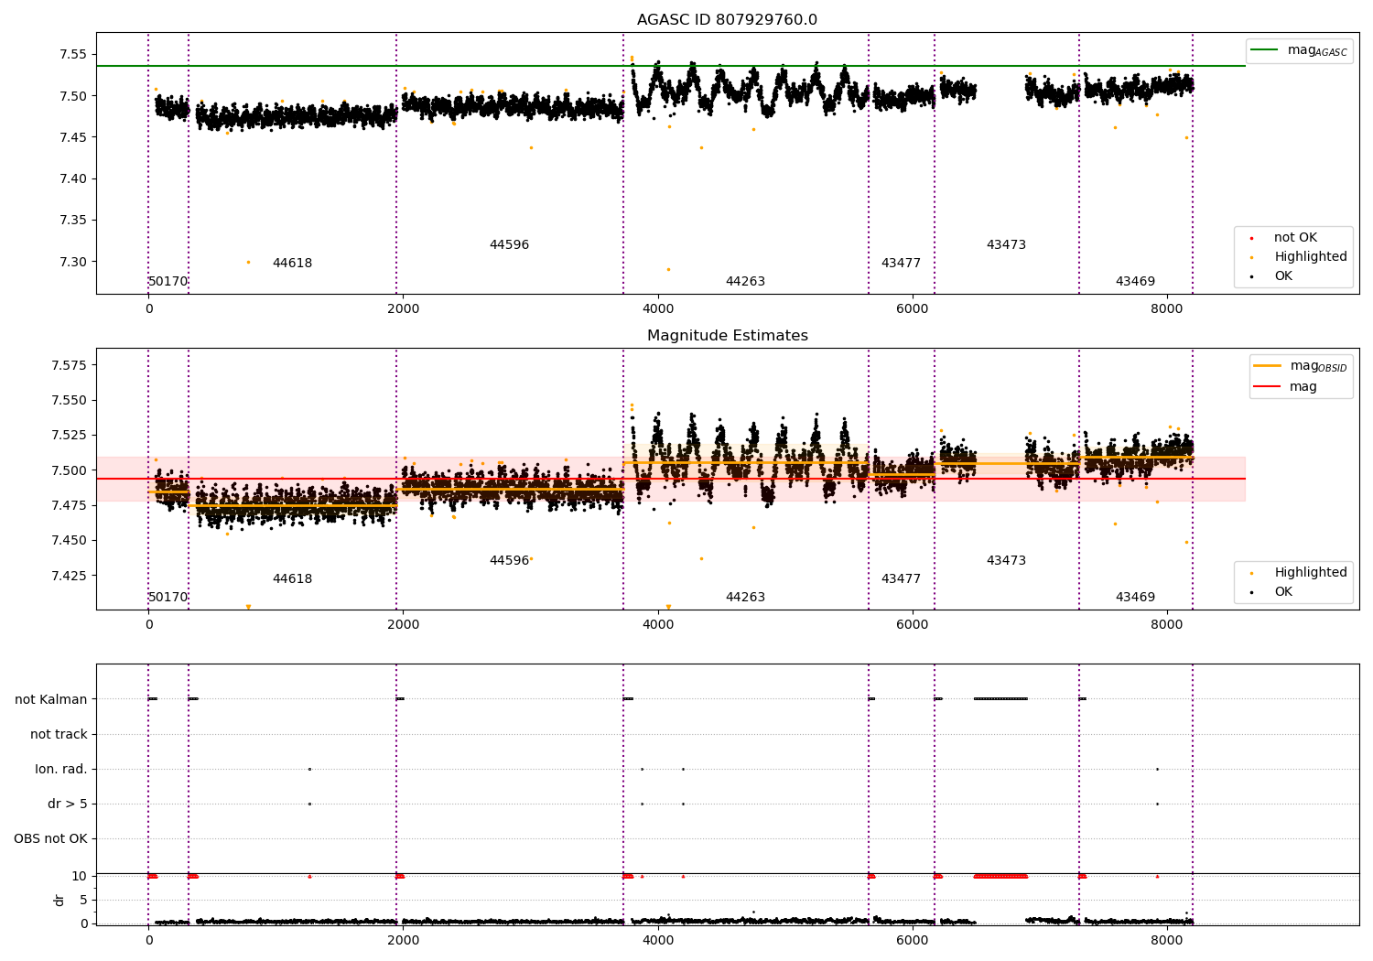This screenshot has width=1373, height=961.
Task: Select the dr > 5 axis label
Action: [x=68, y=804]
